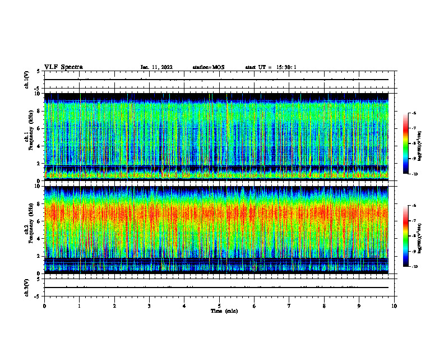Viewport: 444px width, 343px height.
Task: Click time axis tick label "2"
Action: 114,306
